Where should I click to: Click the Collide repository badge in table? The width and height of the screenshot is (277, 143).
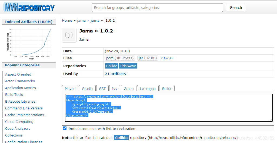click(112, 66)
